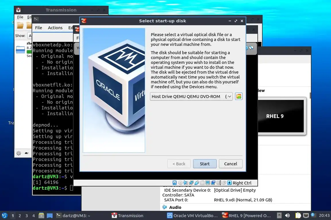Click the VirtualBox icon in dialog title bar
The height and width of the screenshot is (220, 331).
click(84, 21)
